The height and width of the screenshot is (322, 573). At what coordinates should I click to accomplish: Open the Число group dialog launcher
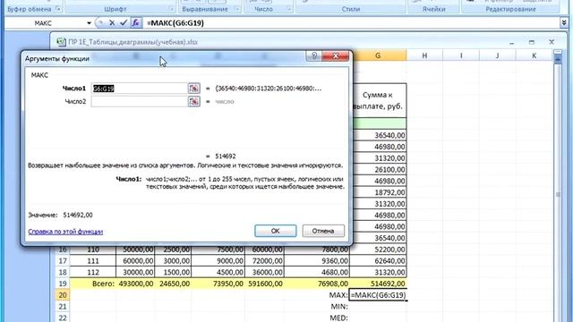tap(288, 9)
